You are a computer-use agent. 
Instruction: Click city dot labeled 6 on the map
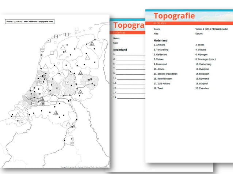[69, 101]
